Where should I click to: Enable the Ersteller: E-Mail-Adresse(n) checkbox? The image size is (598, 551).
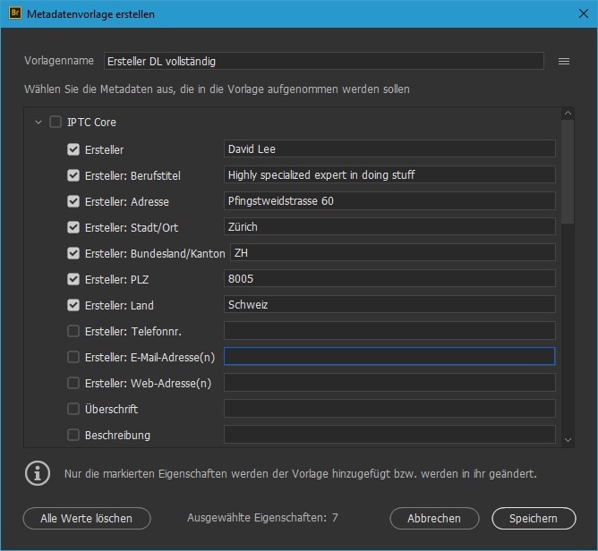(73, 357)
